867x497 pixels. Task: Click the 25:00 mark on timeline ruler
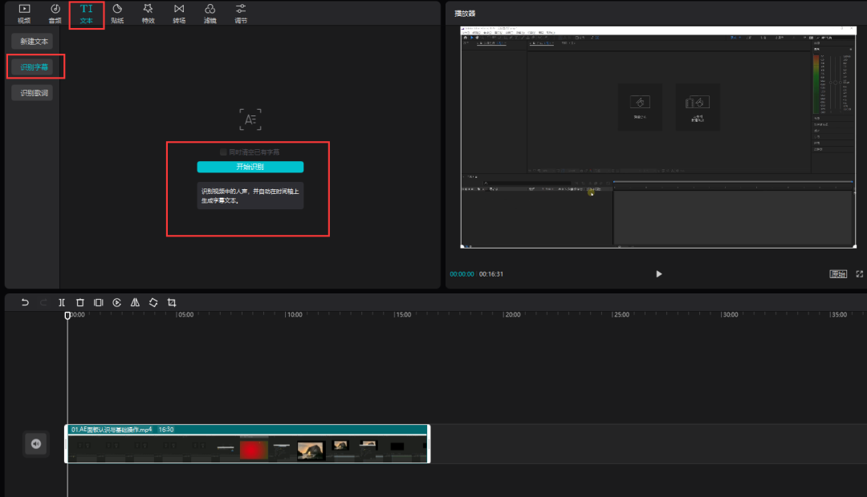point(621,315)
